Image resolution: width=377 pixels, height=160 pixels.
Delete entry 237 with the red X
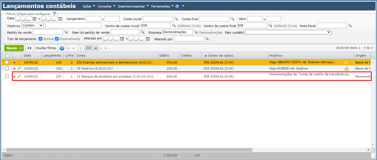pos(14,76)
